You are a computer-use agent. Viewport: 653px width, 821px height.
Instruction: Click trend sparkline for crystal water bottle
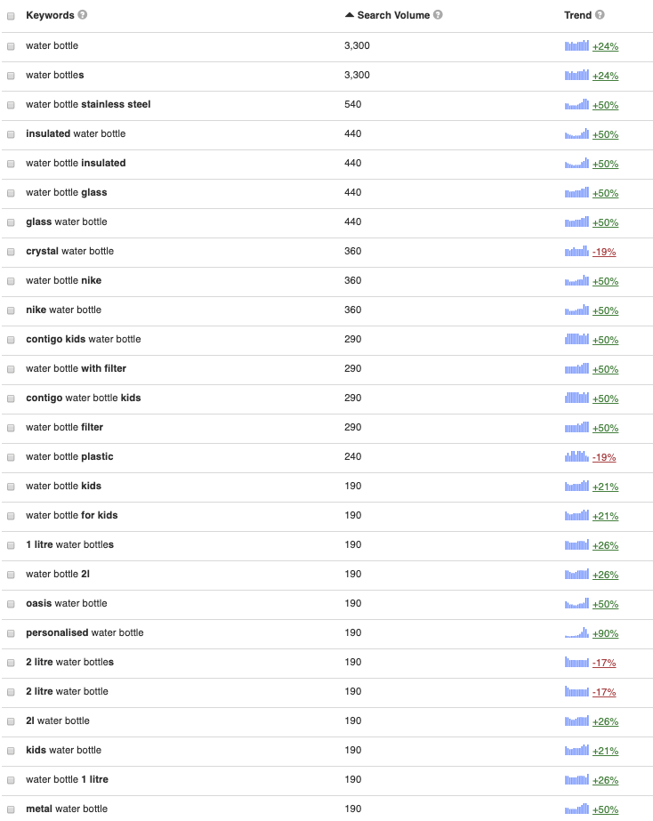click(576, 252)
